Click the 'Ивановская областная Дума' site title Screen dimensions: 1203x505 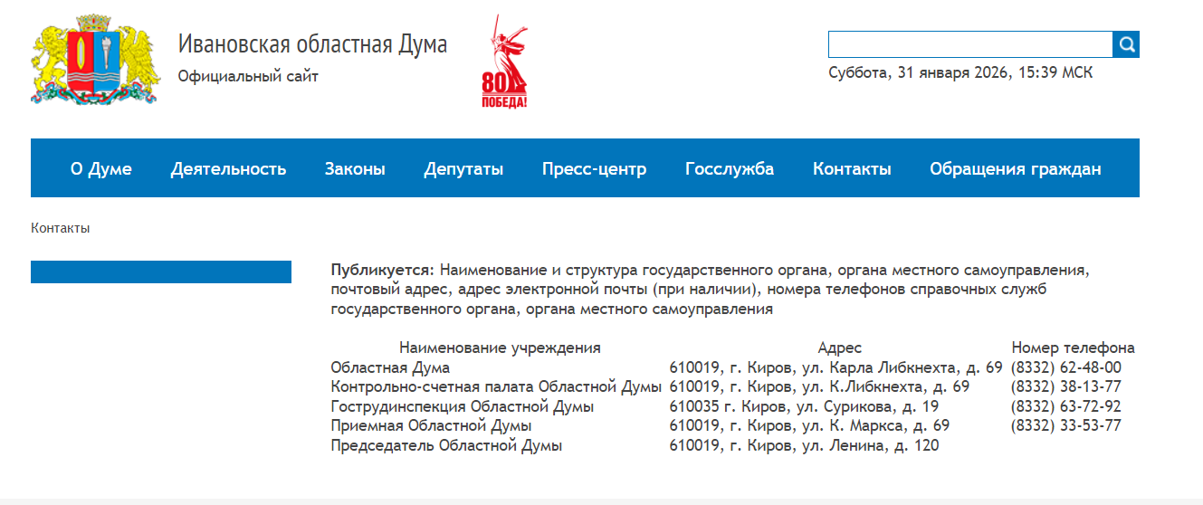click(312, 43)
